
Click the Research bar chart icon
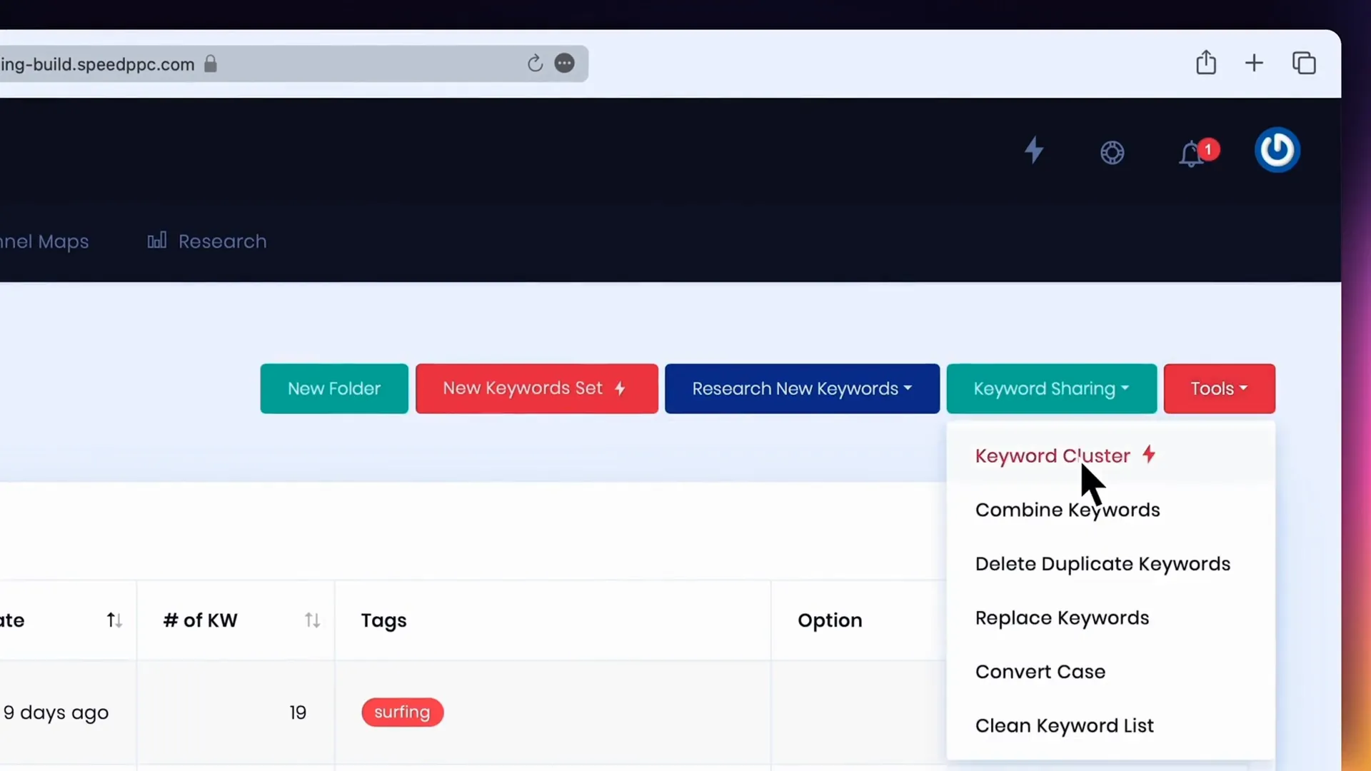[x=156, y=240]
